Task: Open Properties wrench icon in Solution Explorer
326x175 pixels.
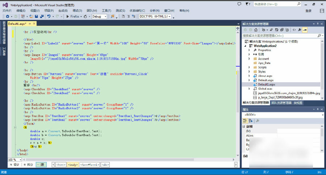Action: (x=299, y=30)
